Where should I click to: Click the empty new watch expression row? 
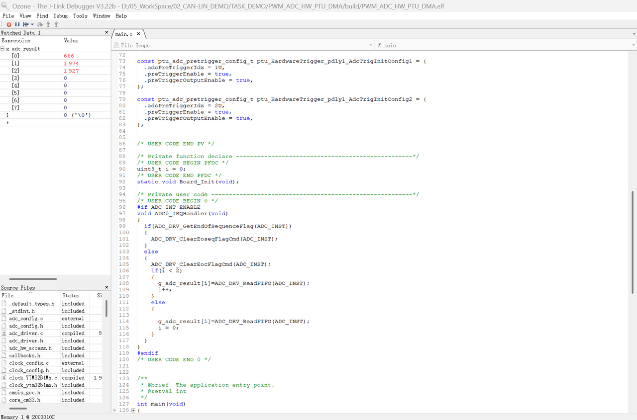point(55,122)
